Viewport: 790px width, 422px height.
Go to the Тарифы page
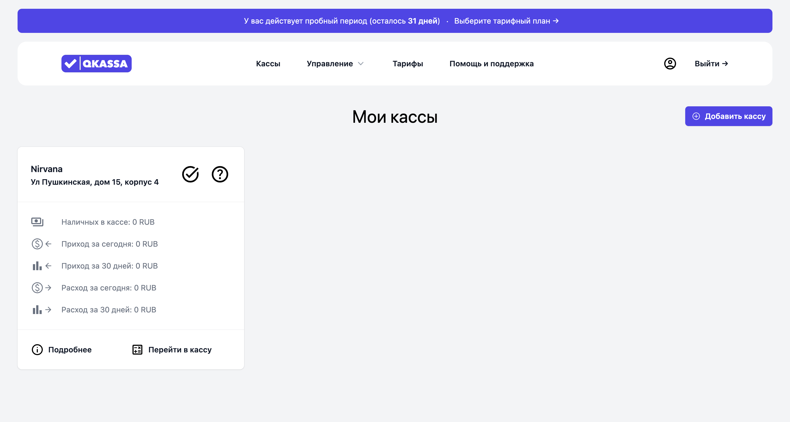click(x=408, y=64)
